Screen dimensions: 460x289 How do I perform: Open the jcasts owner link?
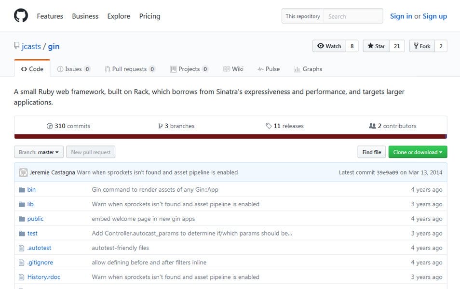pos(31,47)
